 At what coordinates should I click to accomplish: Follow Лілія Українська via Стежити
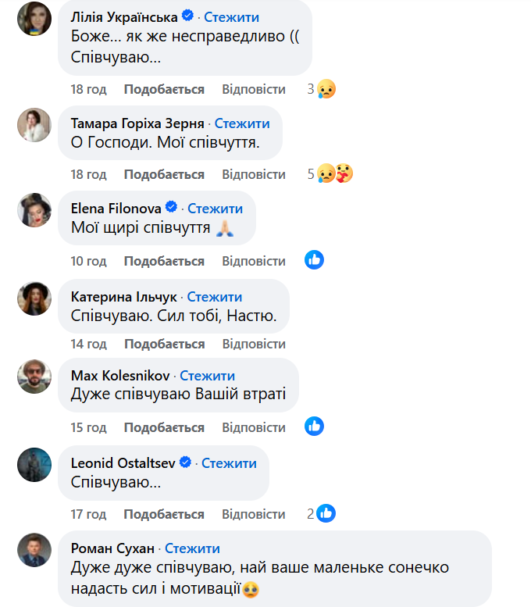232,17
